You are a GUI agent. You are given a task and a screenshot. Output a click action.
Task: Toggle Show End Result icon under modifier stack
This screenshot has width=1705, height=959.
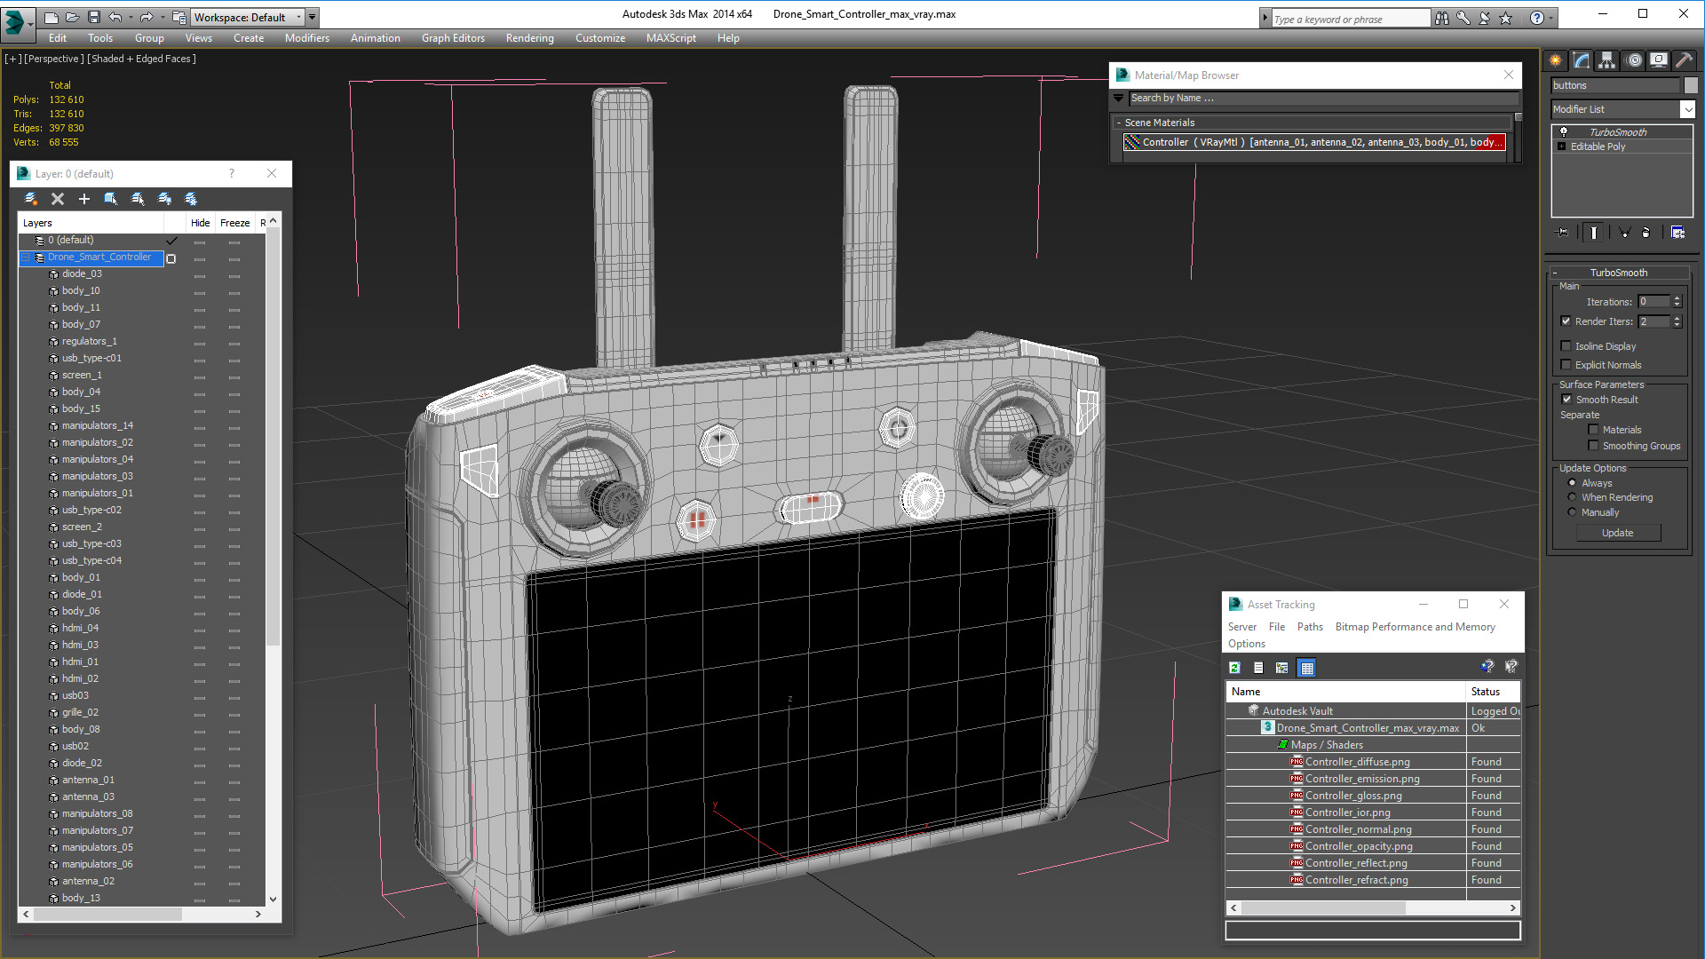pos(1594,233)
